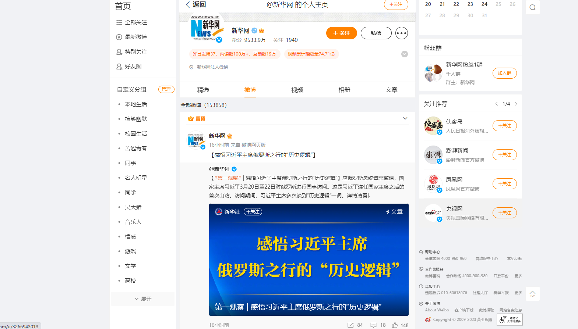The width and height of the screenshot is (578, 329).
Task: Go to previous page of 关注推荐
Action: pyautogui.click(x=496, y=104)
